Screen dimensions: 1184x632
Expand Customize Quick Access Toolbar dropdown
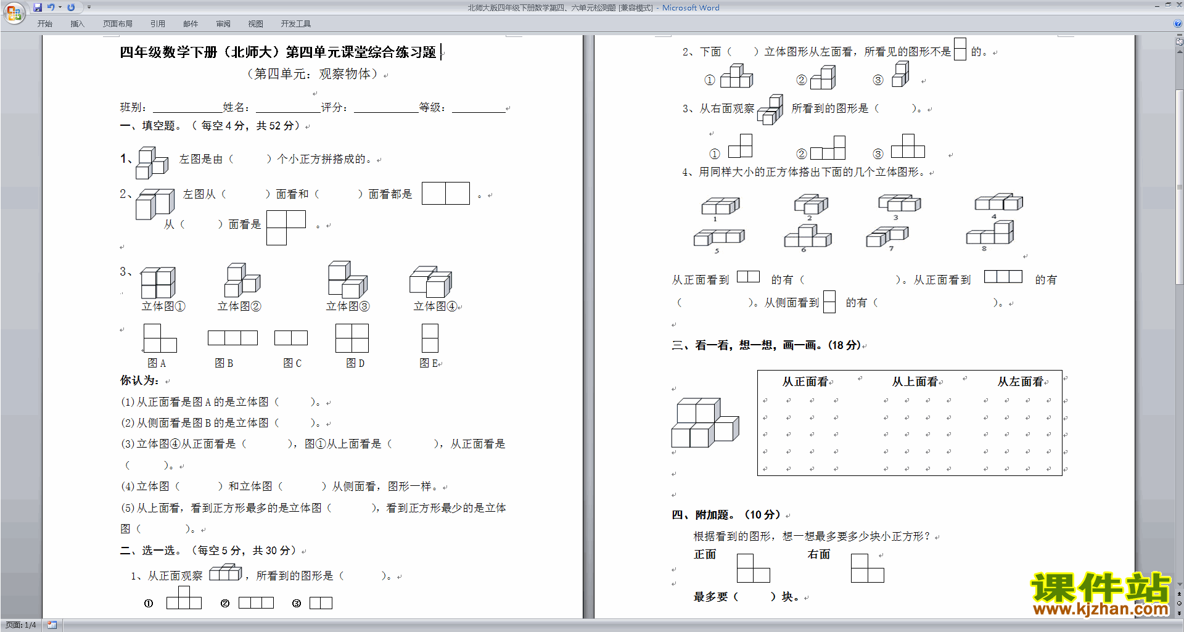89,7
